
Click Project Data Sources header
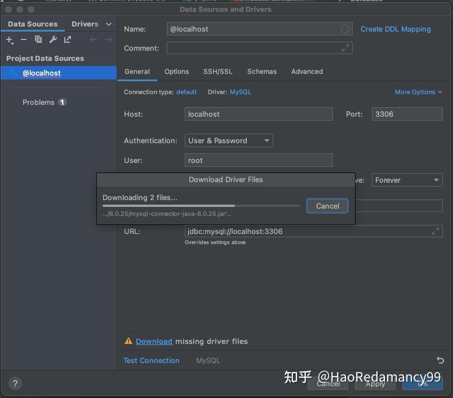tap(45, 59)
